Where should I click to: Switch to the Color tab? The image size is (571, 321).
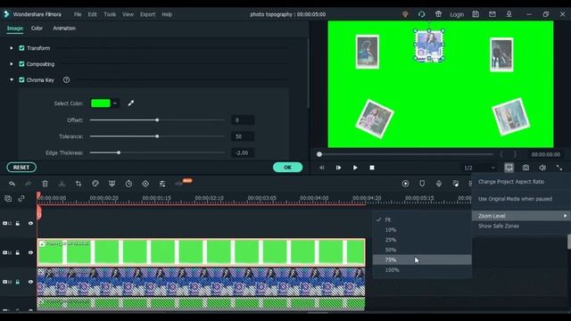pos(37,28)
